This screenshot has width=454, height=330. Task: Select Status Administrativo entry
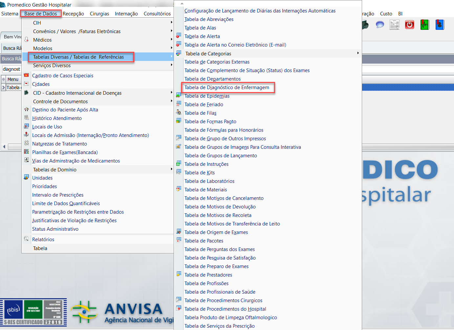pyautogui.click(x=55, y=229)
